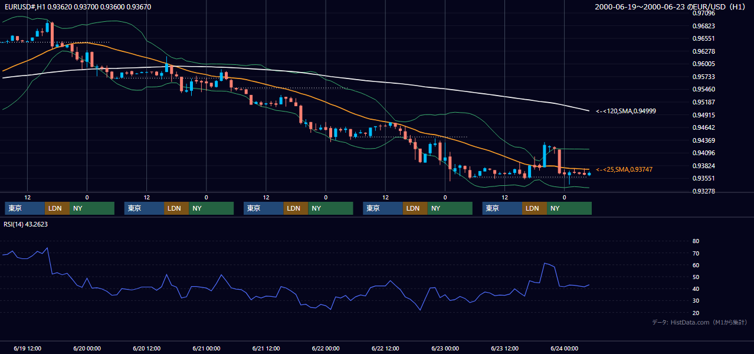Click the 0.93824 price axis value

[703, 166]
